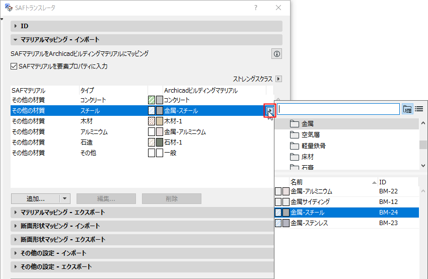Screen dimensions: 428x279
Task: Open dropdown arrow next to 追加 button
Action: pyautogui.click(x=64, y=199)
